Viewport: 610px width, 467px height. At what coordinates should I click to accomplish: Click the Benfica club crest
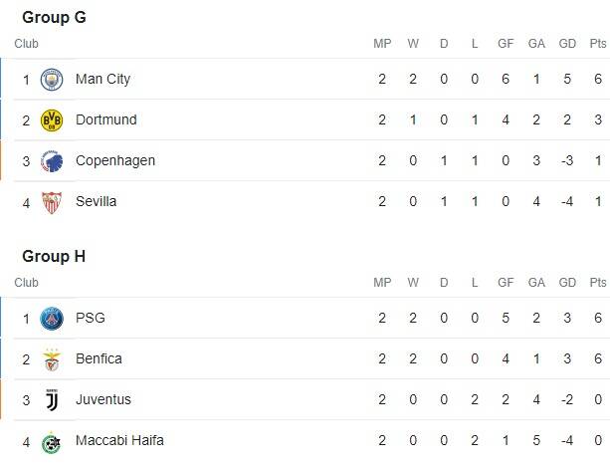point(51,359)
